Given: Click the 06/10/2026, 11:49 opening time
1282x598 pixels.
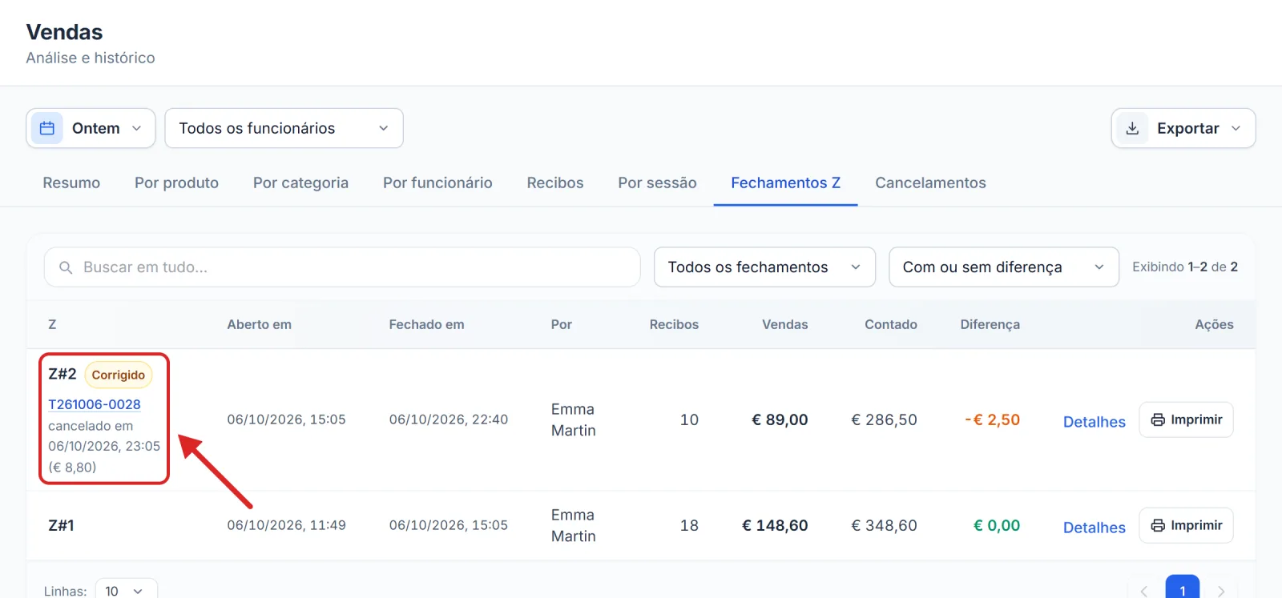Looking at the screenshot, I should [x=286, y=525].
